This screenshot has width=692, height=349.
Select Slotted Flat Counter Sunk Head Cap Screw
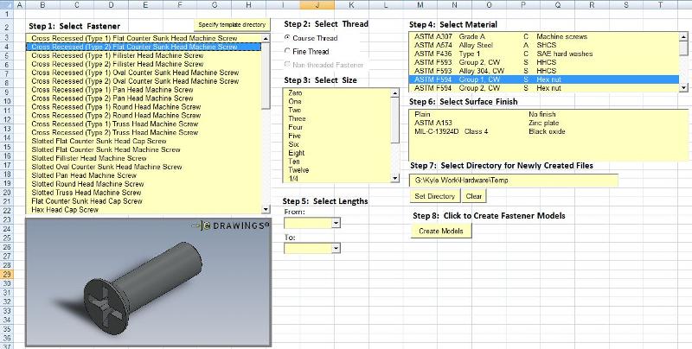coord(144,141)
